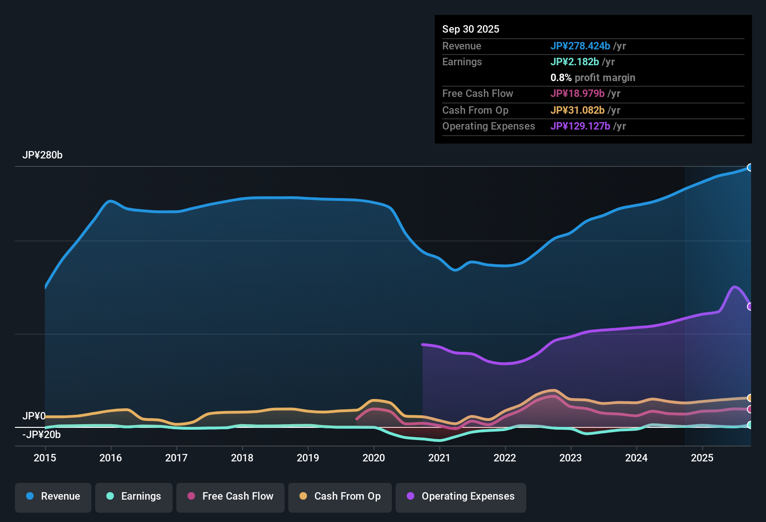Click the orange Cash From Op dot
Image resolution: width=766 pixels, height=522 pixels.
(303, 496)
